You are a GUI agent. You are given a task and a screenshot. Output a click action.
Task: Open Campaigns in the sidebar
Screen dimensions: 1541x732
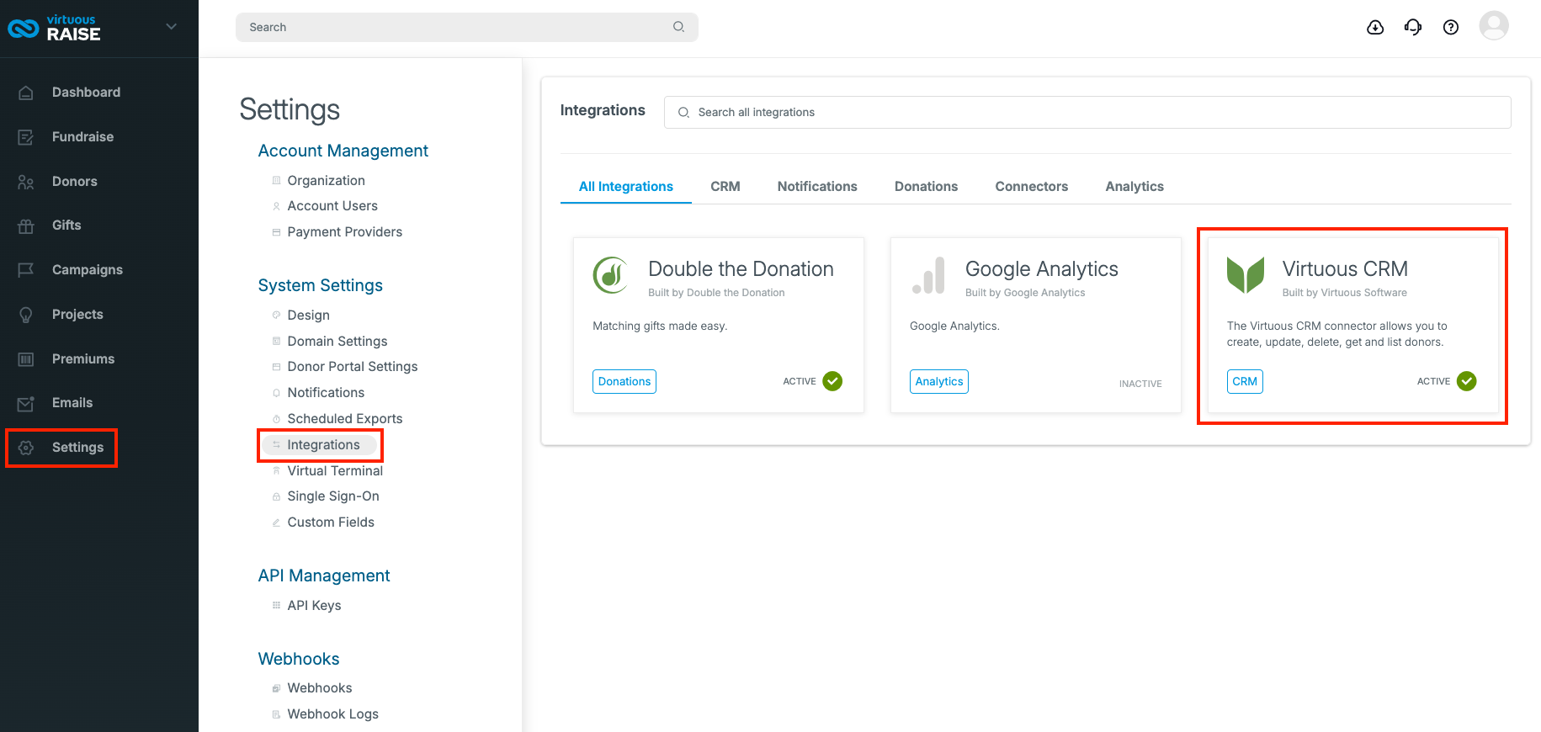(88, 270)
